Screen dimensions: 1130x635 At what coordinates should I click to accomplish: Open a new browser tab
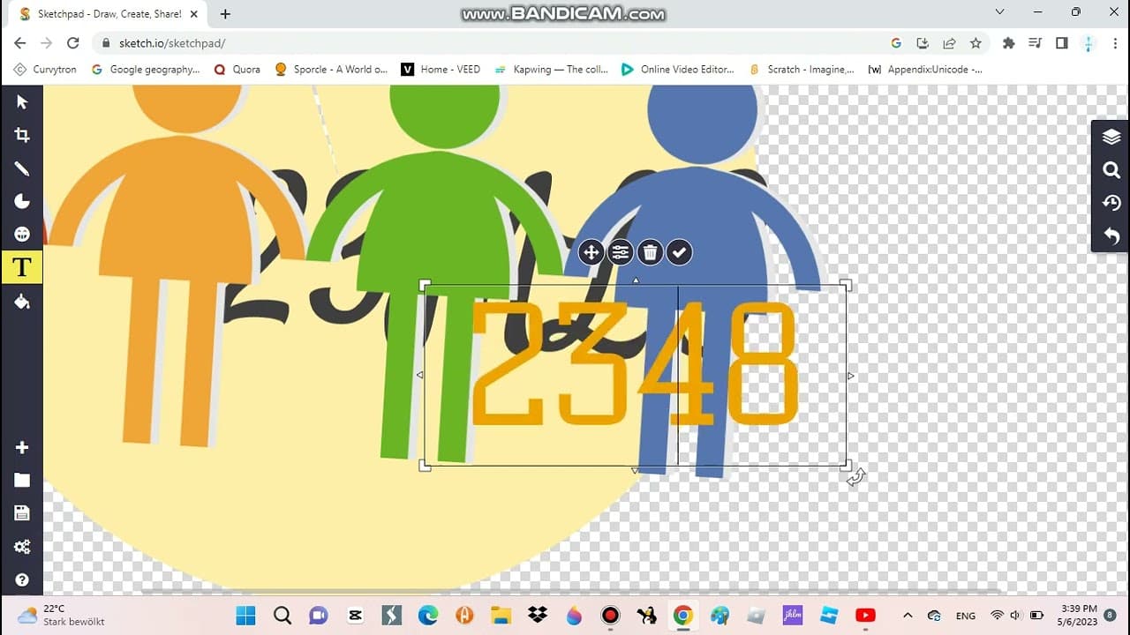coord(225,14)
